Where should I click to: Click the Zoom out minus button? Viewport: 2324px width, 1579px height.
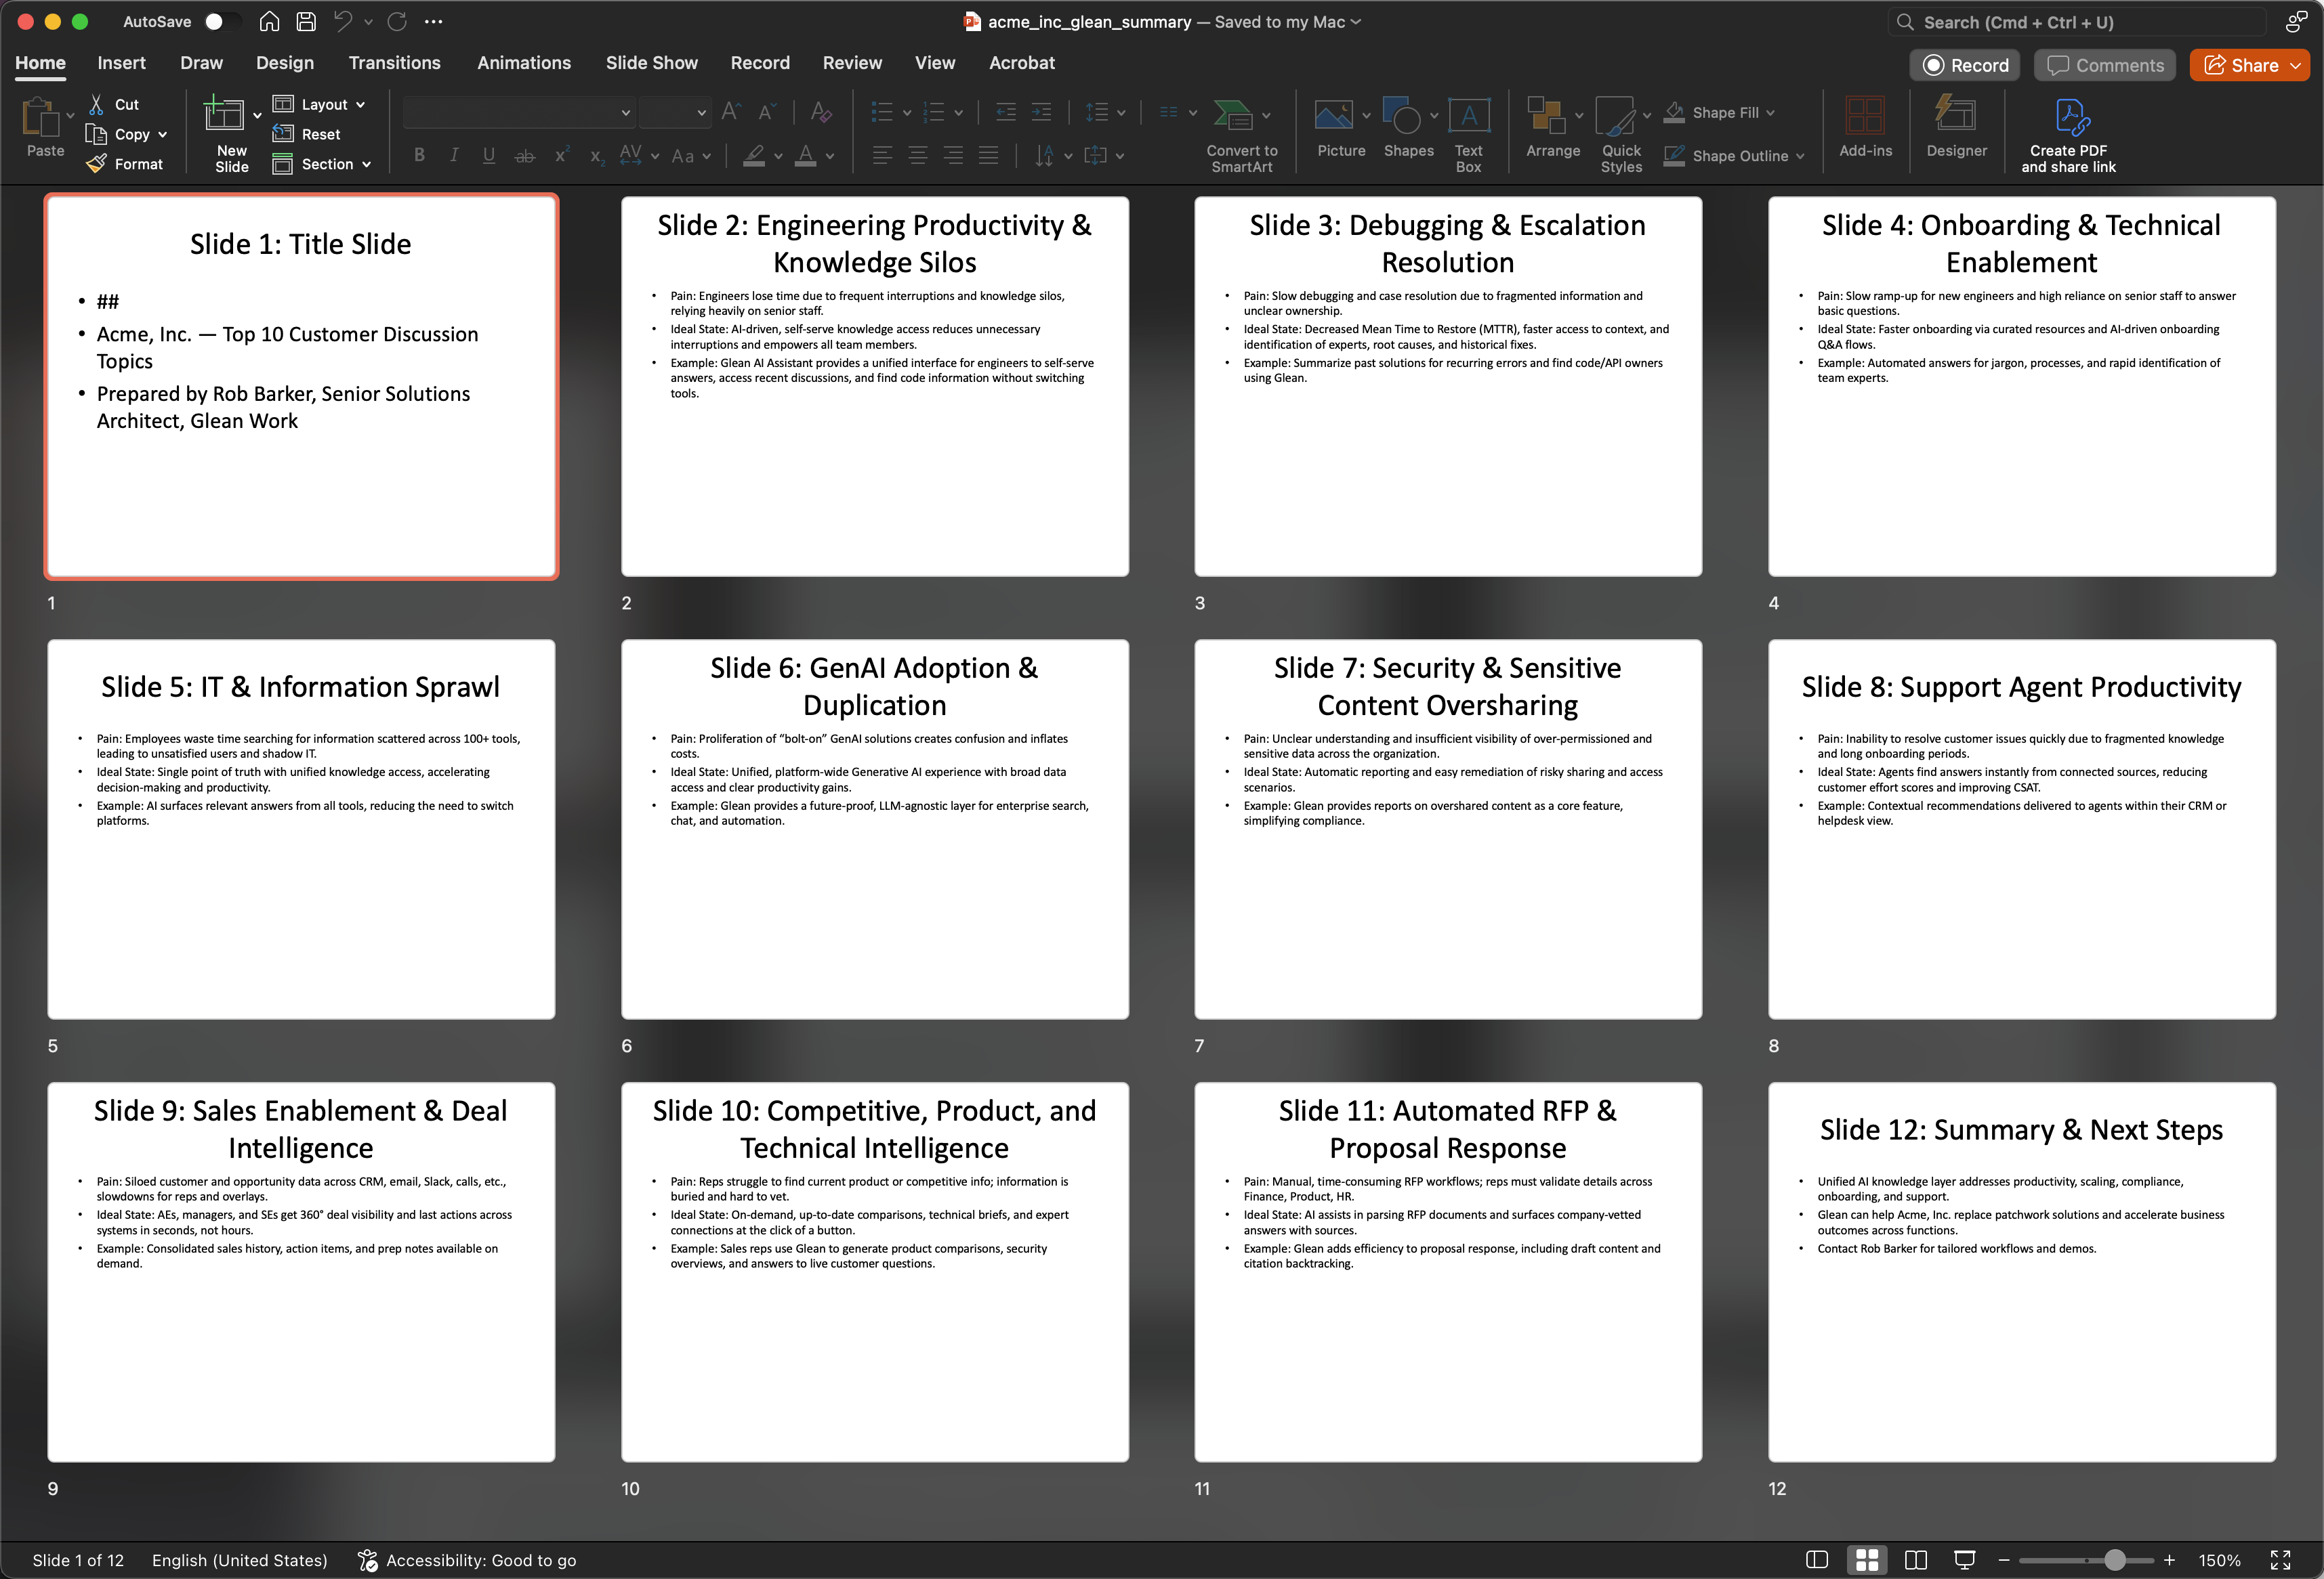[2003, 1560]
